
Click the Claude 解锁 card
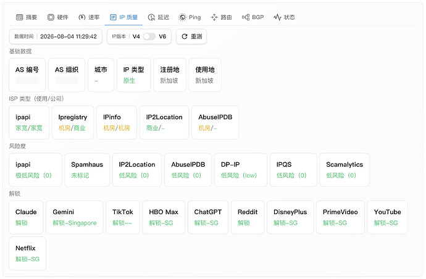(26, 217)
